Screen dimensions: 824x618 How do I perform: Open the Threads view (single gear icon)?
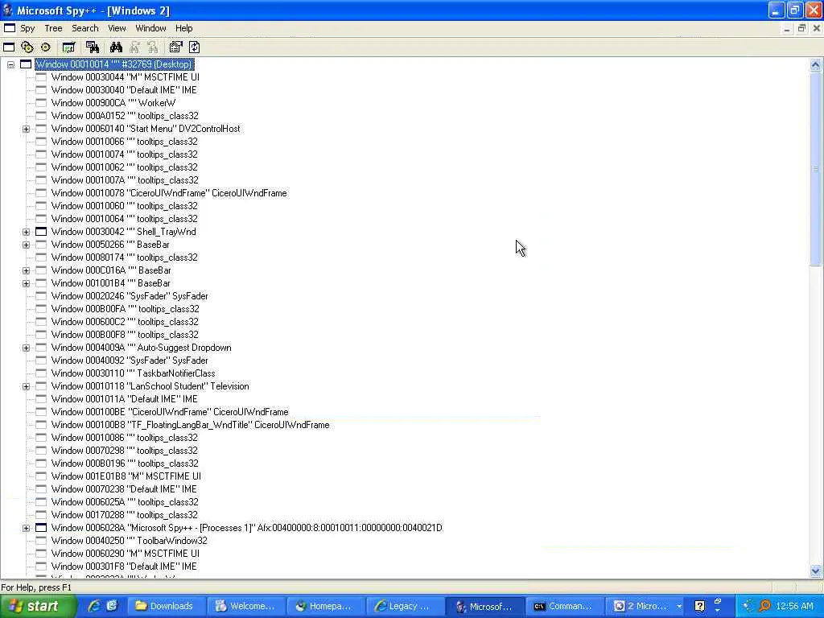coord(46,47)
